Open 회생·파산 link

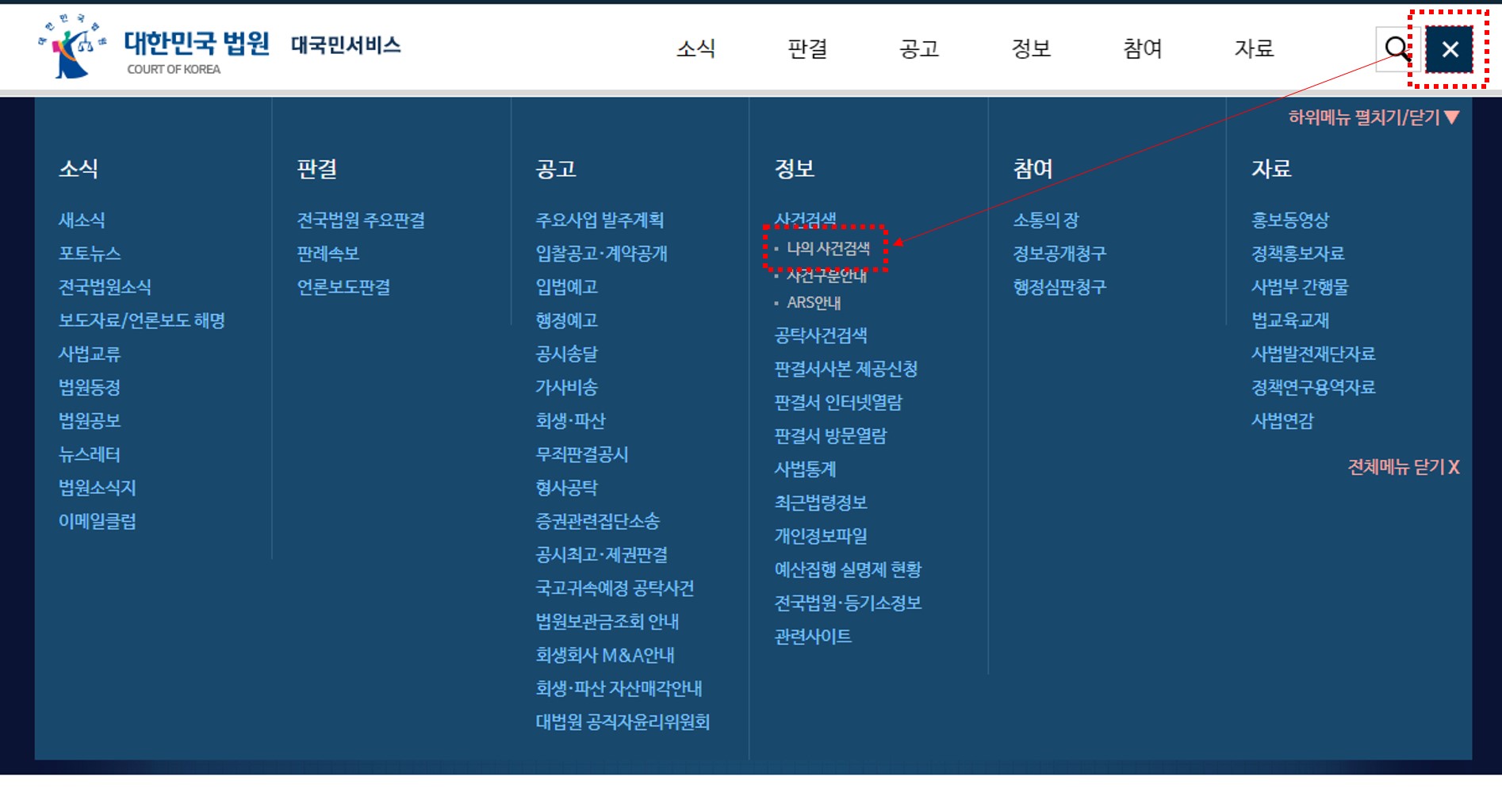click(x=570, y=421)
